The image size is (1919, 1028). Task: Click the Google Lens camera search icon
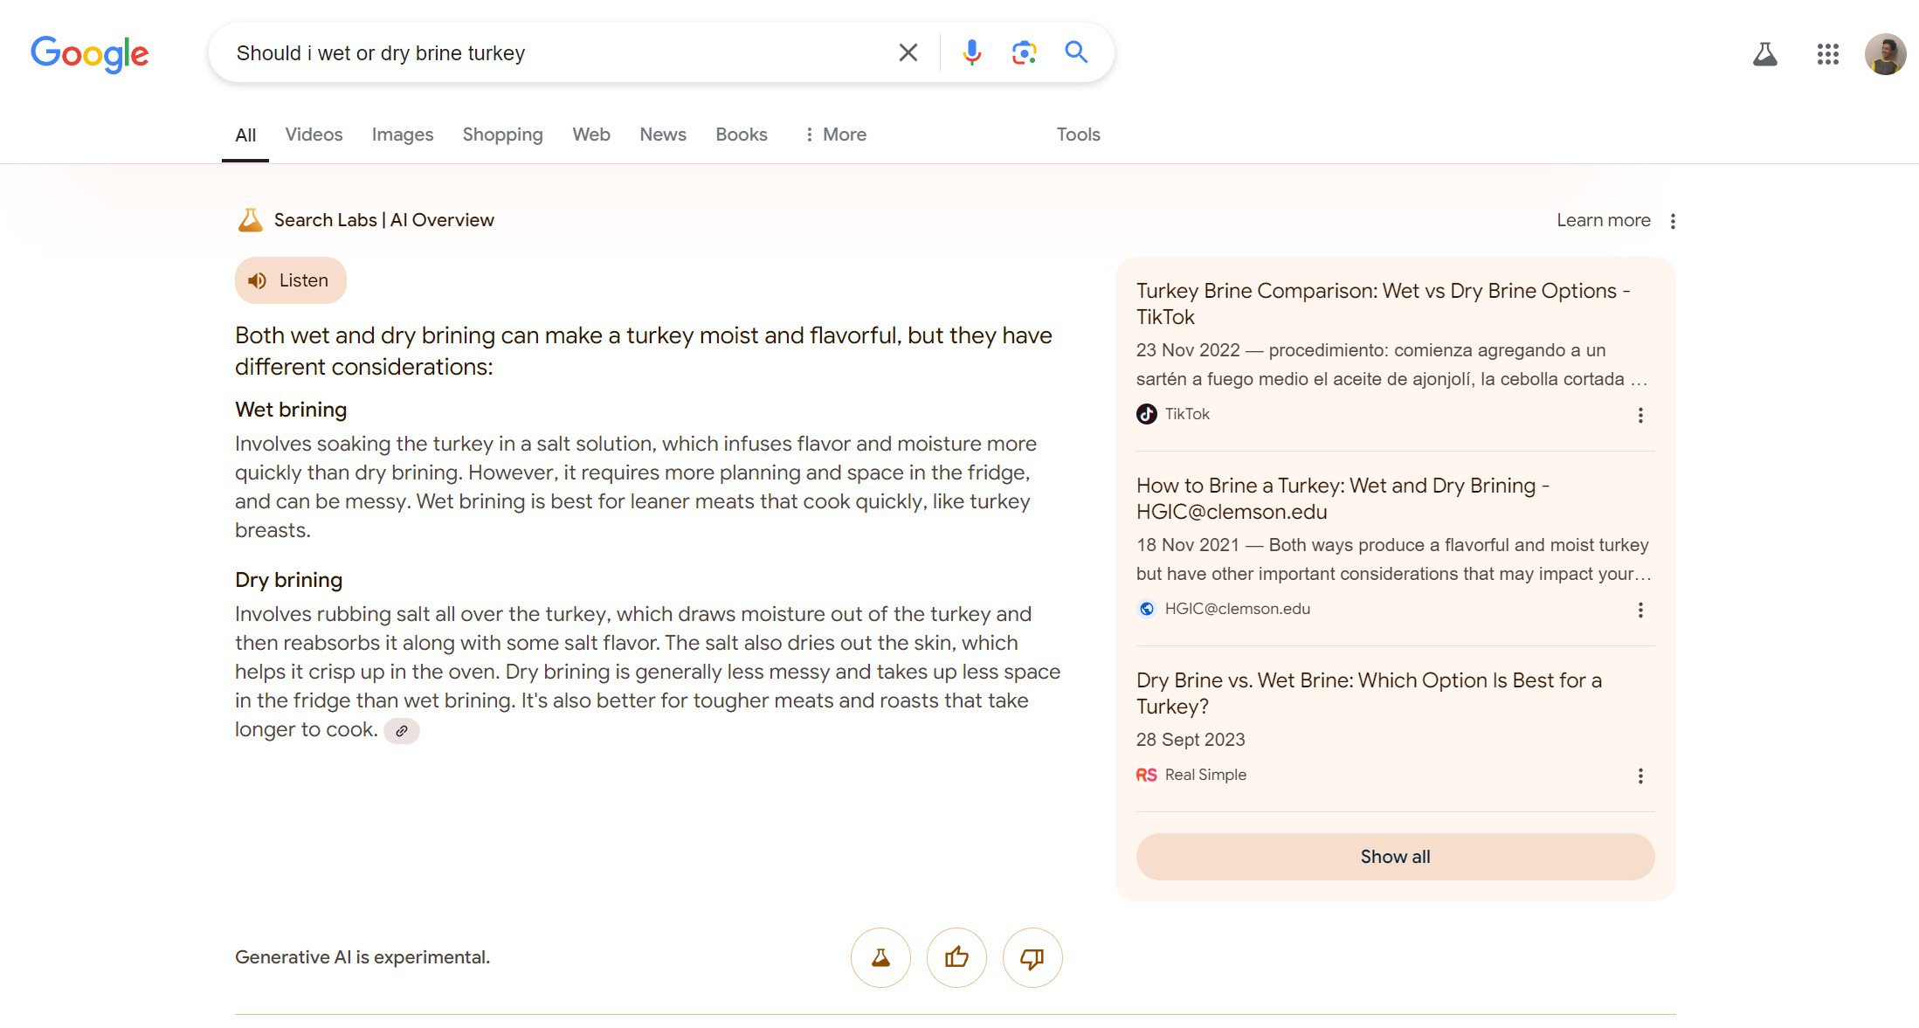tap(1023, 52)
